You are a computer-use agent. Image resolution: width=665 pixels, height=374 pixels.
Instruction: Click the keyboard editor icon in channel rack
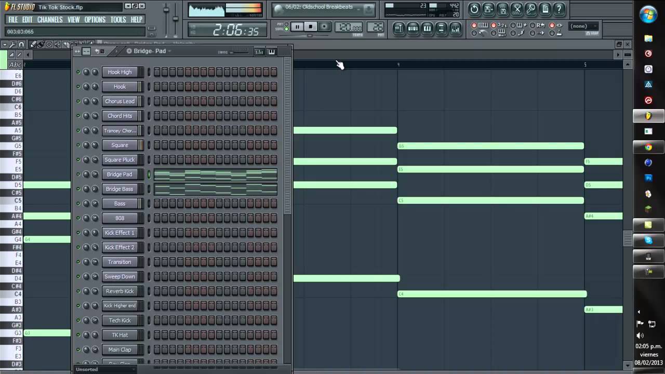[x=271, y=51]
